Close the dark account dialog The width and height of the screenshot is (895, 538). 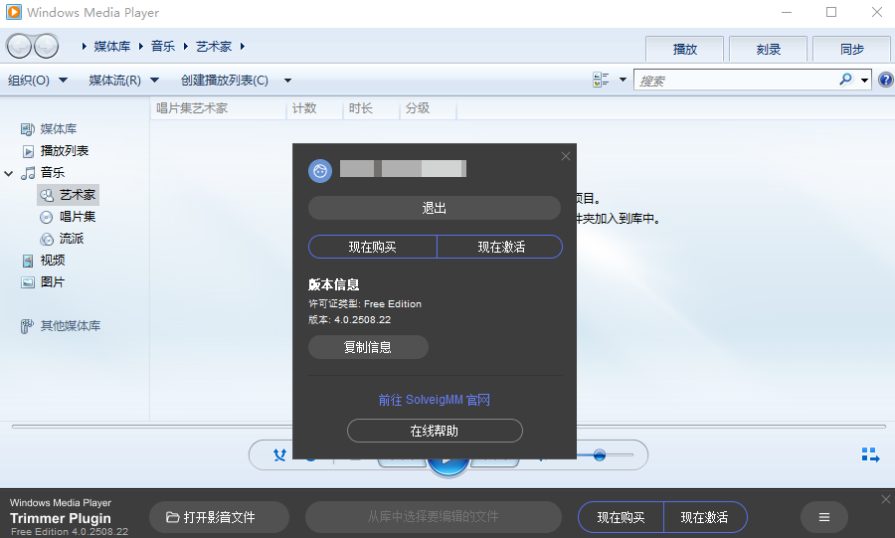566,156
